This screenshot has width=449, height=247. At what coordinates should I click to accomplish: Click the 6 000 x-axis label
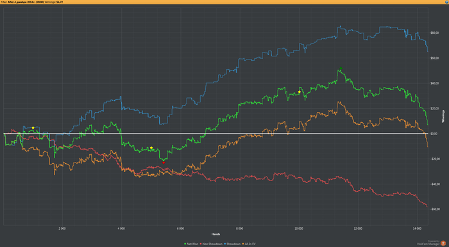coord(180,228)
